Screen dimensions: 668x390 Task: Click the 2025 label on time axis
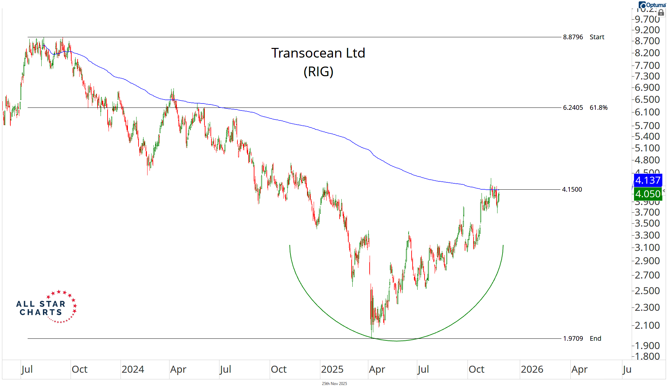click(332, 369)
